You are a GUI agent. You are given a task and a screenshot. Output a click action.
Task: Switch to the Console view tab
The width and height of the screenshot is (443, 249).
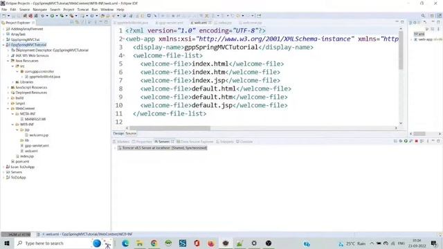pyautogui.click(x=244, y=141)
